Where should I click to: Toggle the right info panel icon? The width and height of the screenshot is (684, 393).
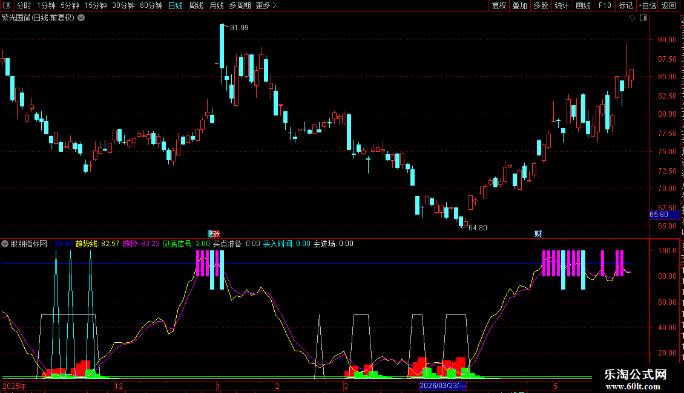(643, 18)
